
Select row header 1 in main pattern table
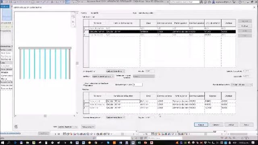point(86,28)
